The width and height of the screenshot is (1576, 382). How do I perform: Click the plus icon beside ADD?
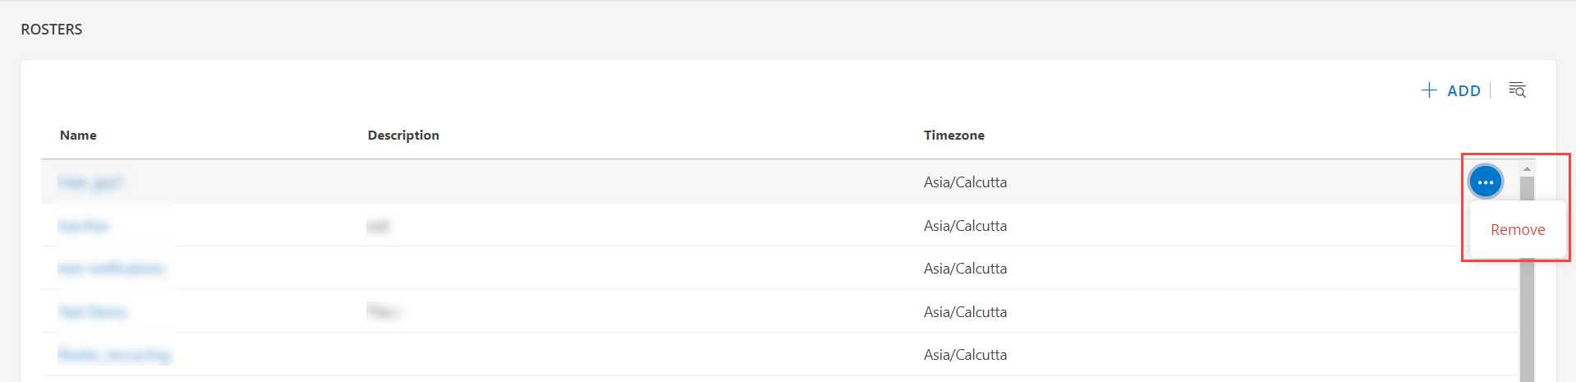pyautogui.click(x=1429, y=90)
